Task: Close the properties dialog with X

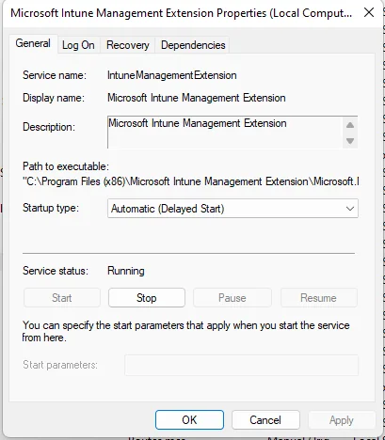Action: pyautogui.click(x=369, y=12)
